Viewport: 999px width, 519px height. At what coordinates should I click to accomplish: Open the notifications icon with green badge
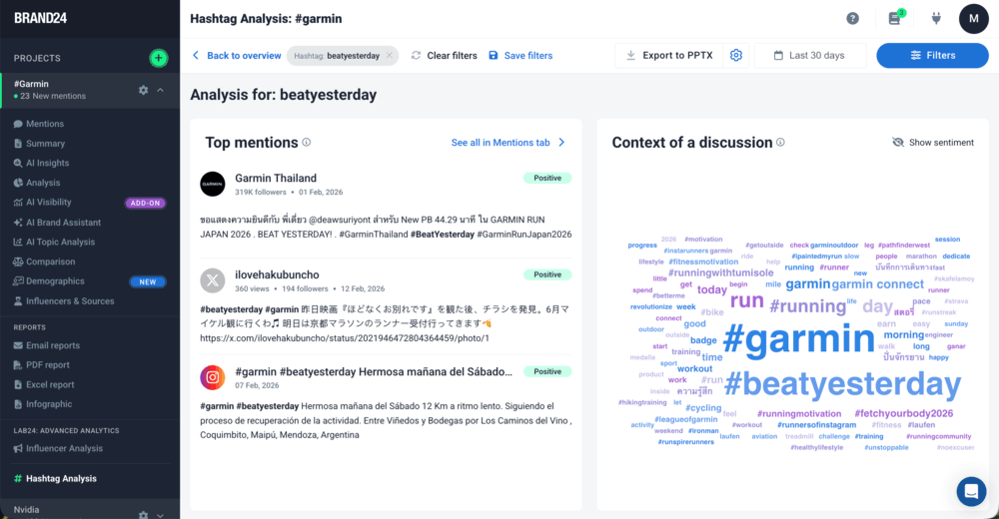point(895,18)
